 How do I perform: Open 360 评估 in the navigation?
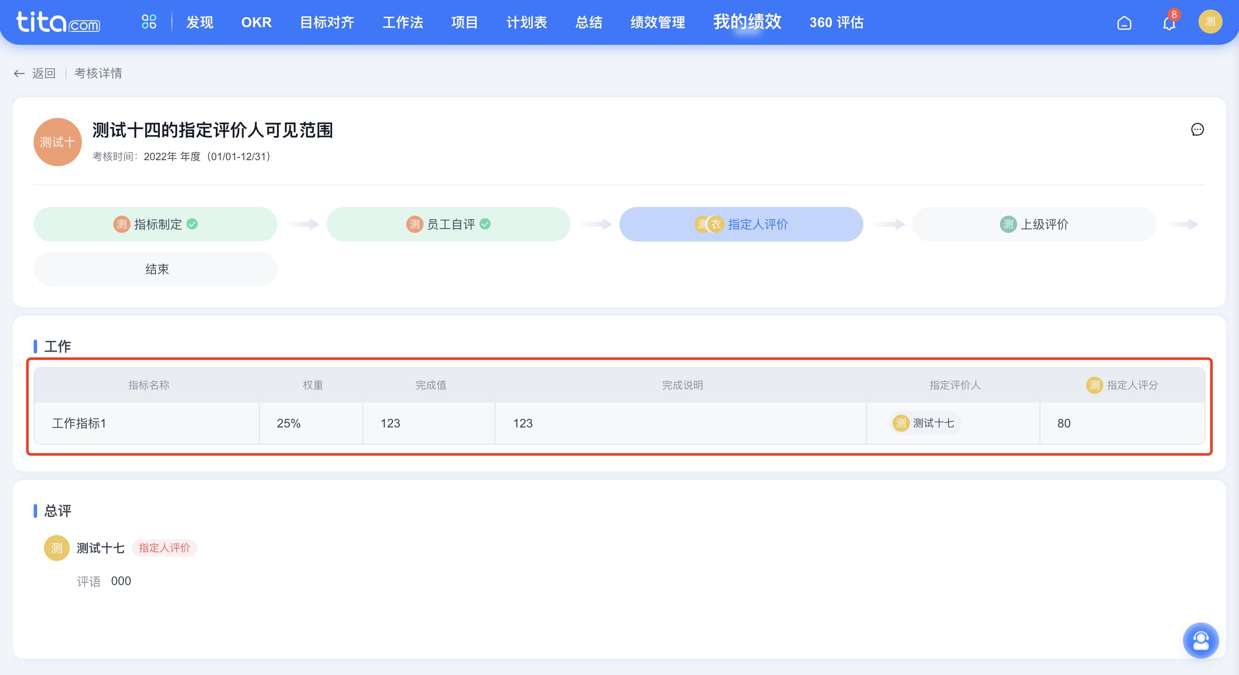click(837, 22)
